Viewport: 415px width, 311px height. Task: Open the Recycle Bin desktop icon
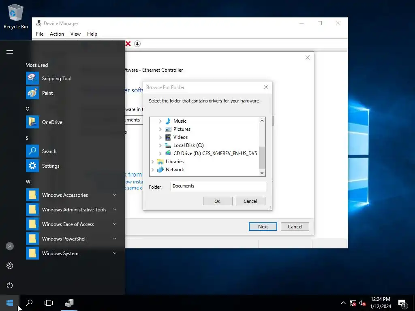[x=16, y=16]
